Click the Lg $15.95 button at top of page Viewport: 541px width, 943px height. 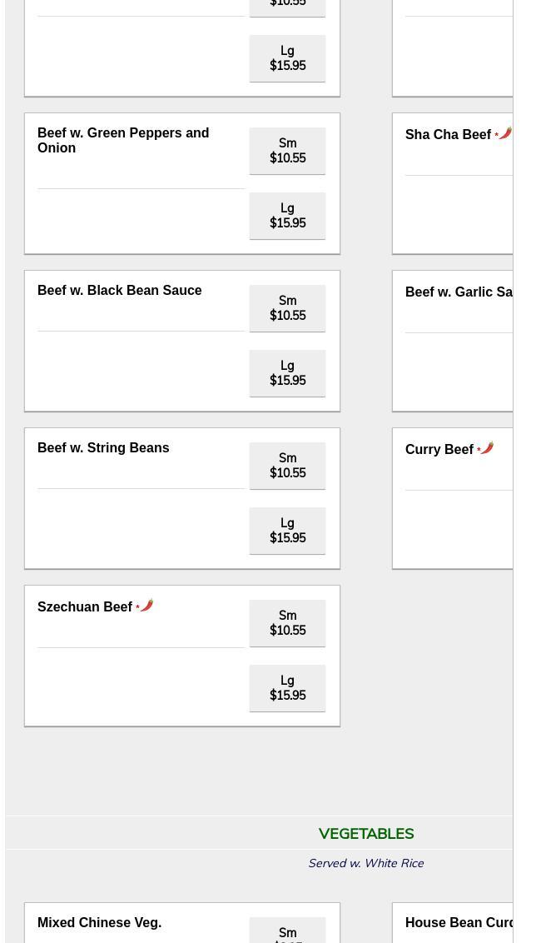click(287, 58)
